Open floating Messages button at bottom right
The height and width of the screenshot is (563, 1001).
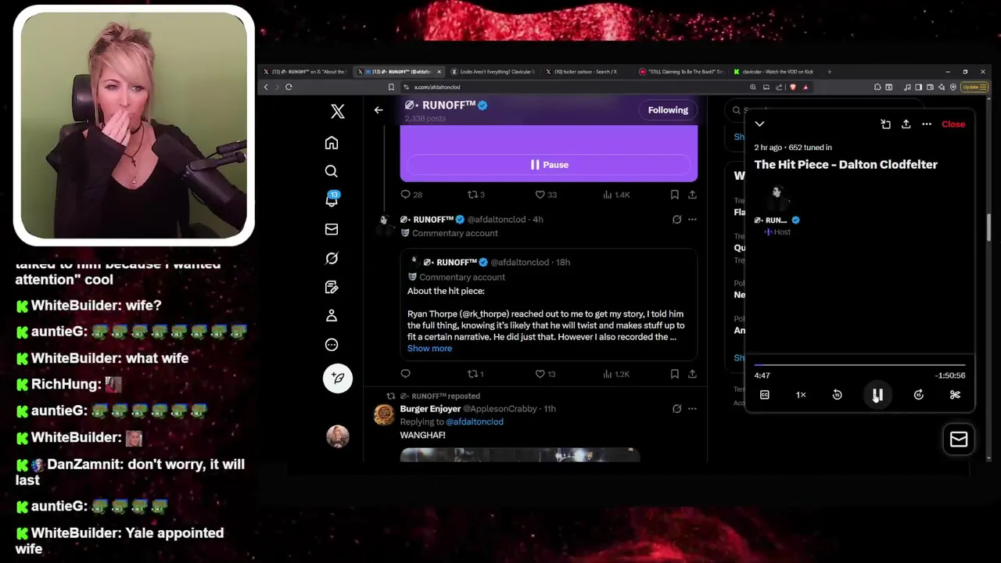(959, 439)
